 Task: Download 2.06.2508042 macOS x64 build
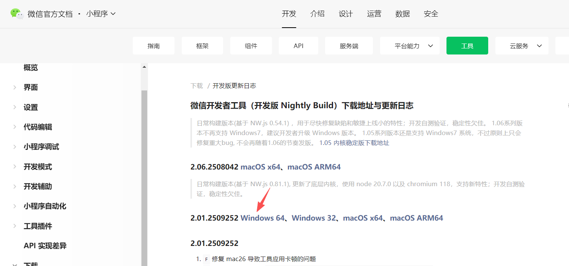point(260,167)
